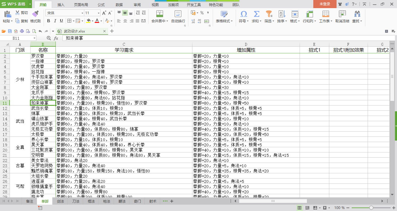Switch to the 公式 (Formulas) ribbon tab
This screenshot has height=211, width=397.
(x=101, y=5)
